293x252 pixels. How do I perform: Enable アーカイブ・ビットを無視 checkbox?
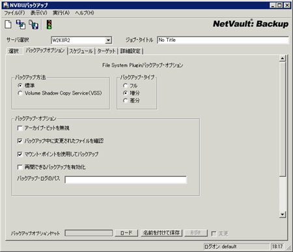point(20,128)
